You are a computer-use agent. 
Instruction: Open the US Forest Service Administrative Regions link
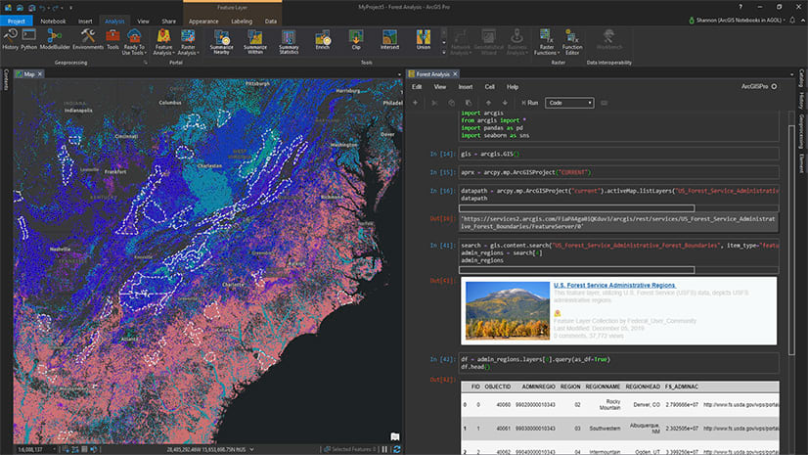613,285
